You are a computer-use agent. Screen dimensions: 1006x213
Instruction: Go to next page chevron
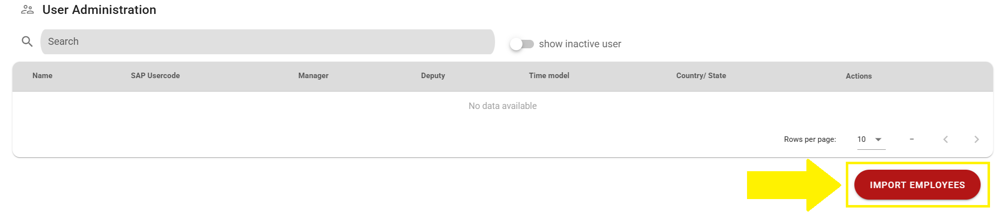977,139
